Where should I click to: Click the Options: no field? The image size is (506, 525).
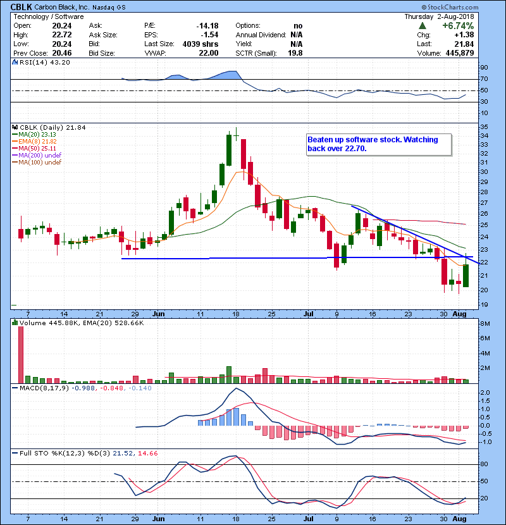tap(269, 26)
